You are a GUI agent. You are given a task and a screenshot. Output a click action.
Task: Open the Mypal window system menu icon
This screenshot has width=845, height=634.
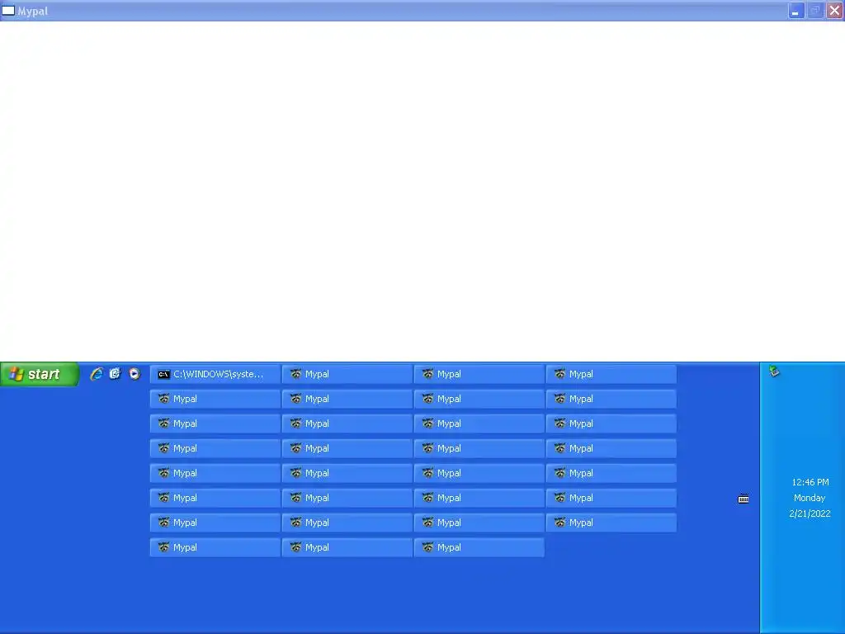click(8, 10)
